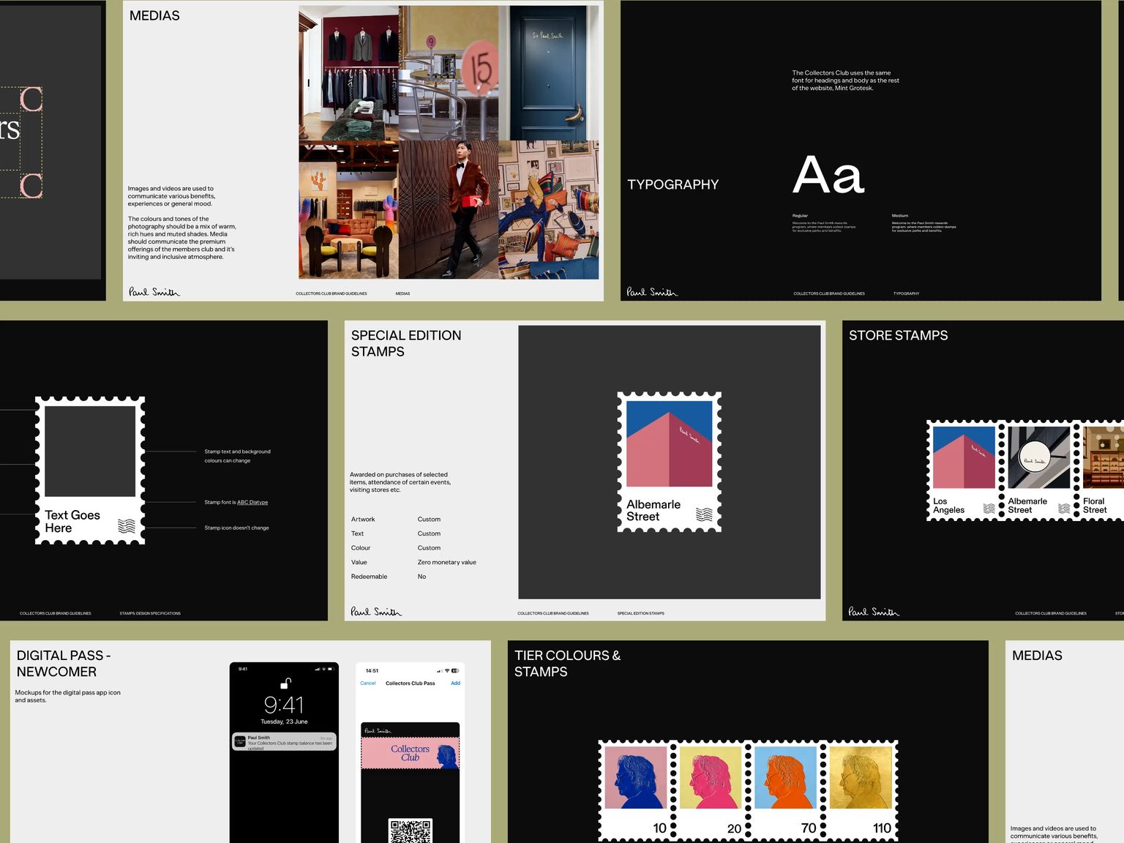Select the 70-point orange portrait tier stamp
The height and width of the screenshot is (843, 1124).
click(785, 790)
